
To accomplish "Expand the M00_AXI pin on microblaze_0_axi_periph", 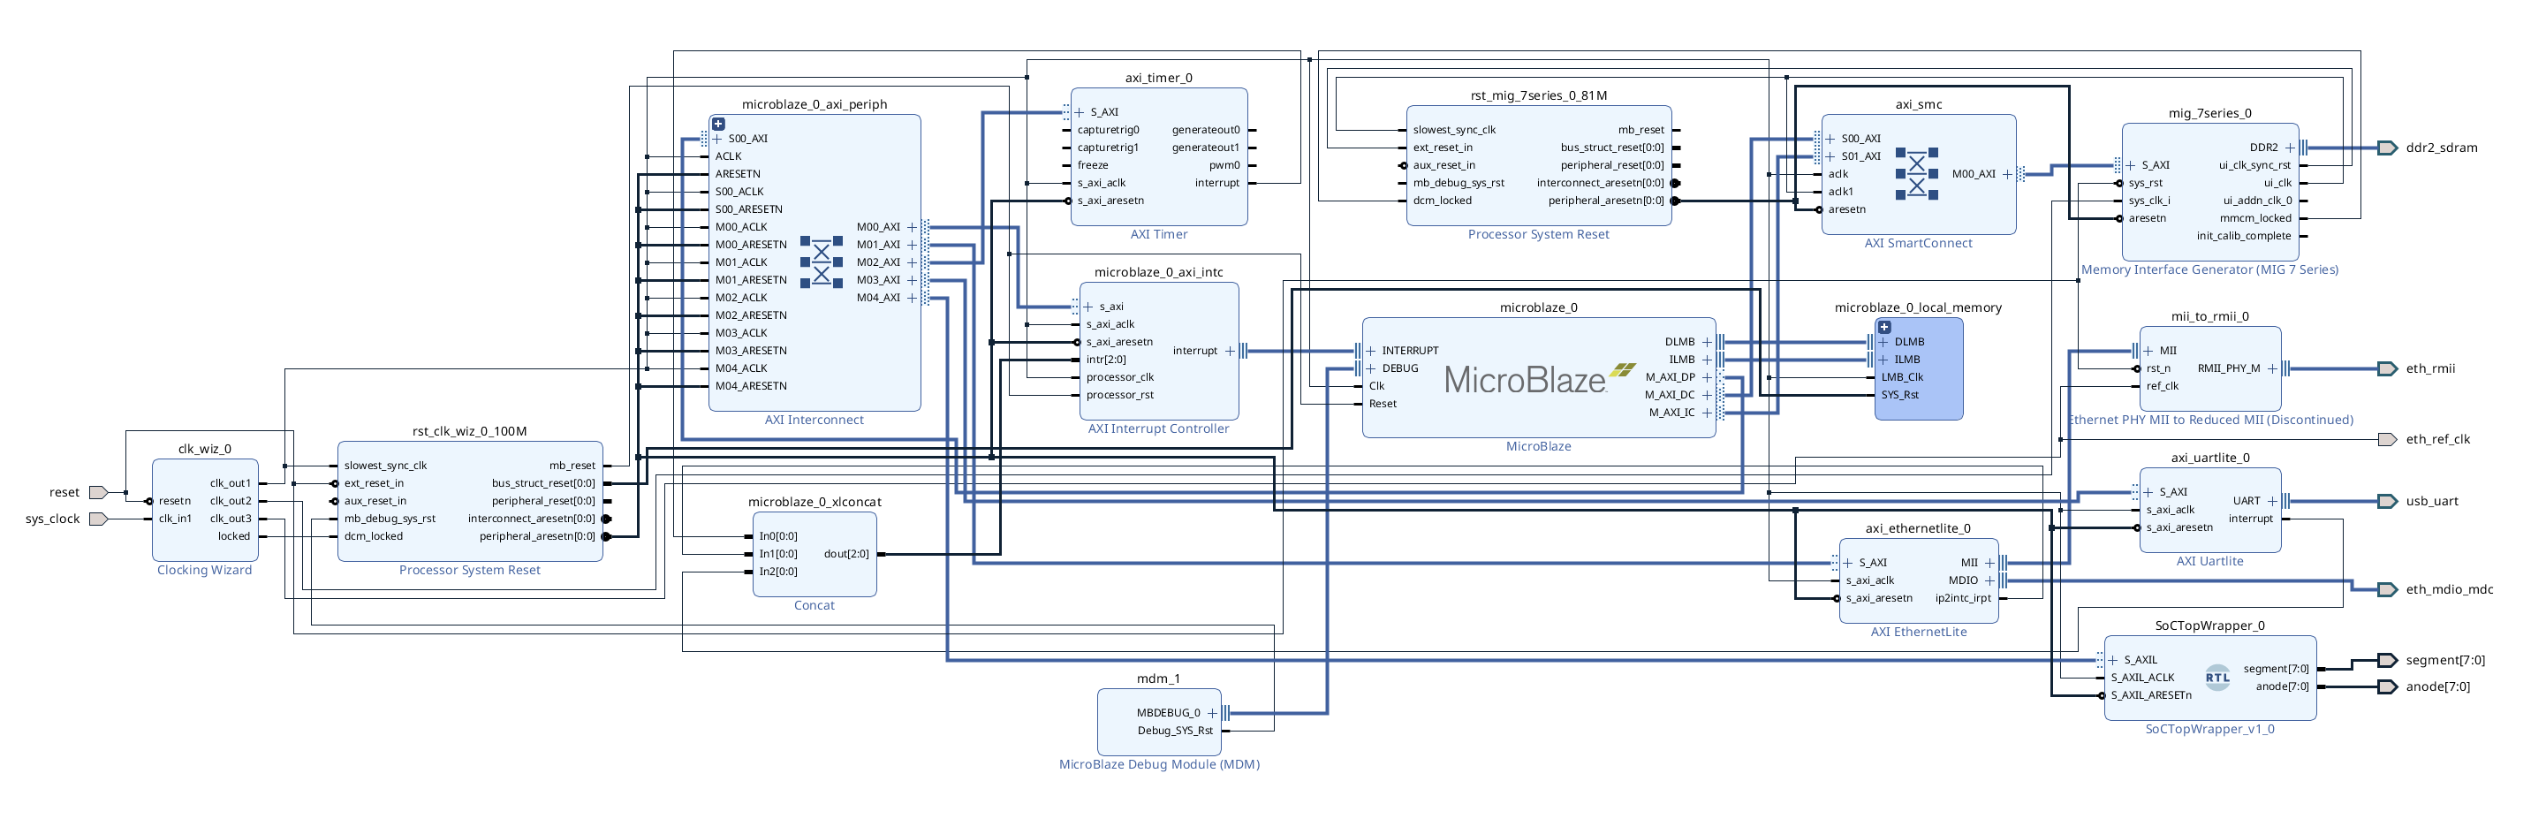I will pyautogui.click(x=913, y=227).
